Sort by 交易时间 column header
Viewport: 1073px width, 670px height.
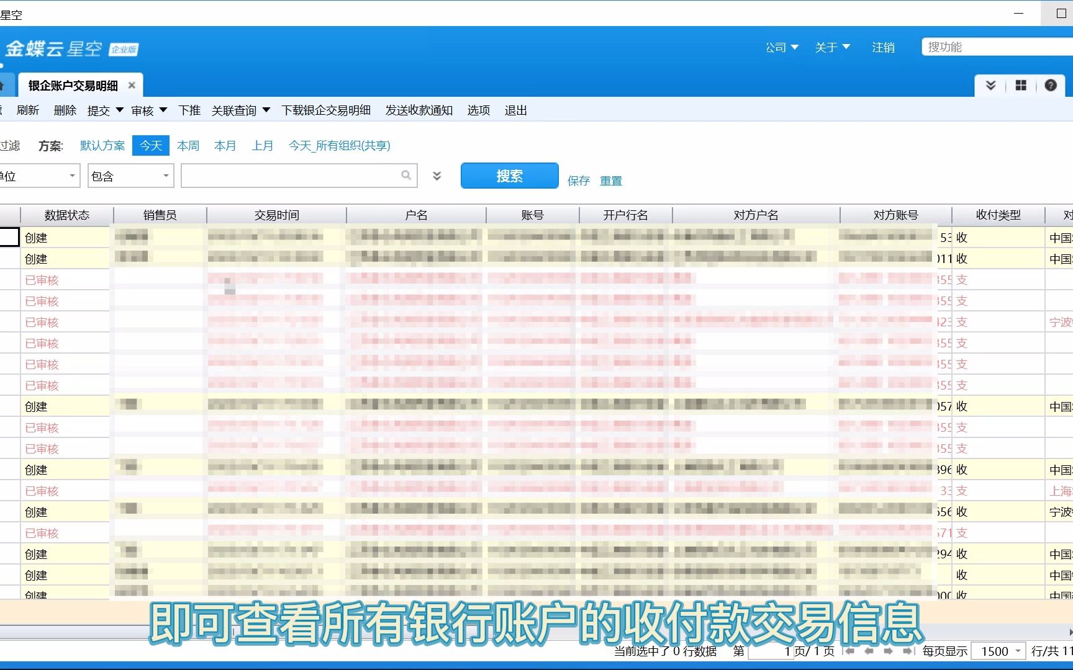[x=277, y=215]
